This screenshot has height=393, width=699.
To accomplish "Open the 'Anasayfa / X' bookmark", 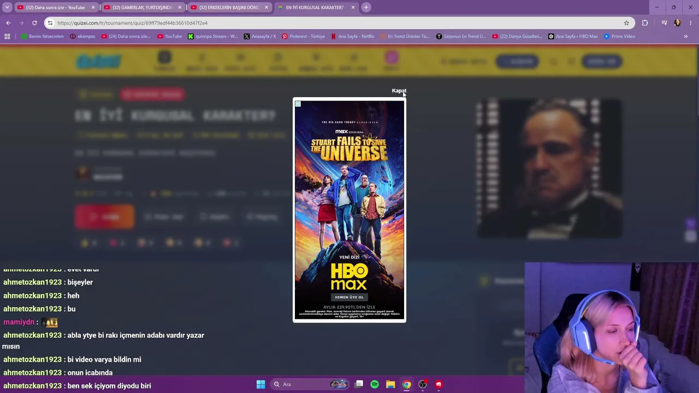I will [x=260, y=37].
